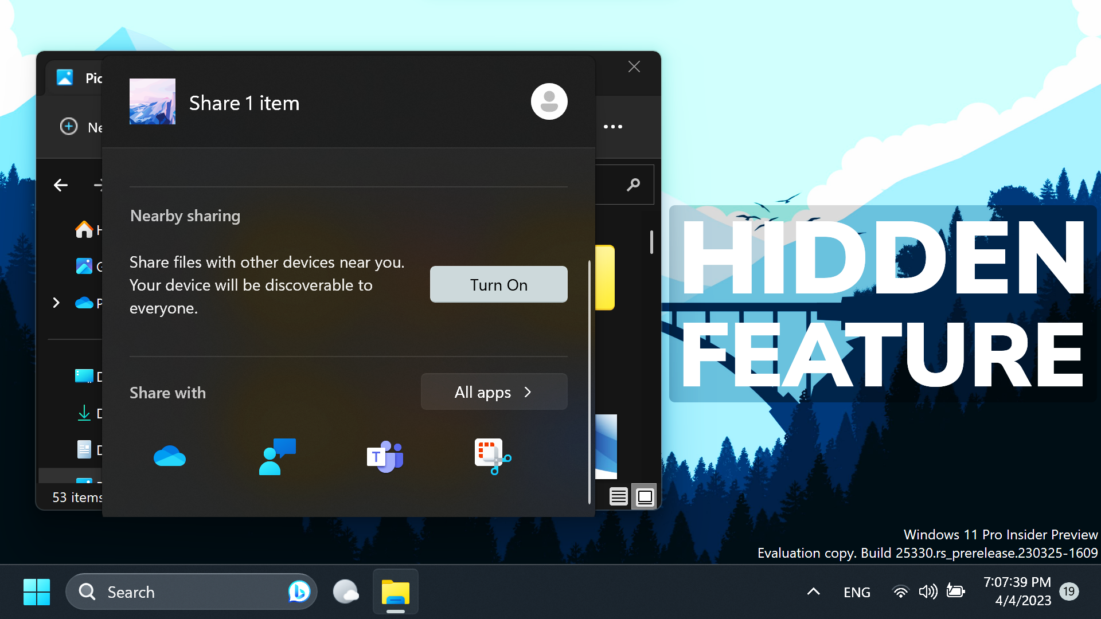This screenshot has height=619, width=1101.
Task: Open File Explorer from the taskbar
Action: tap(396, 591)
